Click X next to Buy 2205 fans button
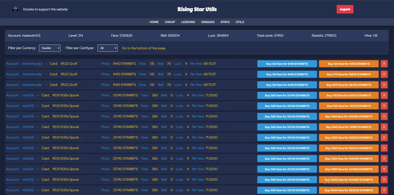Image resolution: width=394 pixels, height=195 pixels. (384, 137)
